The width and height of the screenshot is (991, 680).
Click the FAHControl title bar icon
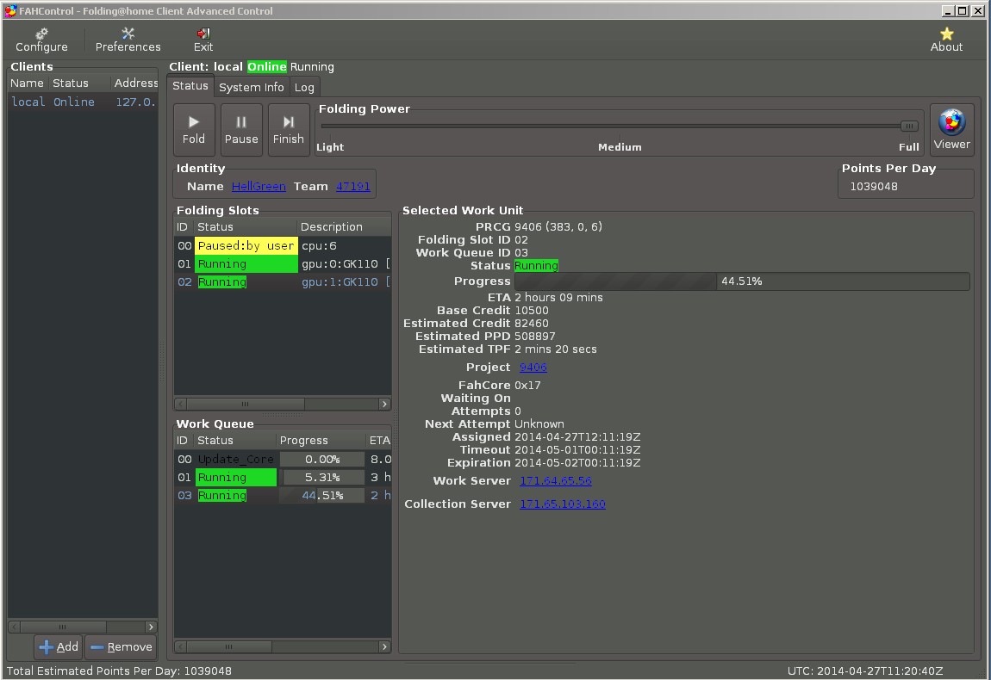coord(10,10)
